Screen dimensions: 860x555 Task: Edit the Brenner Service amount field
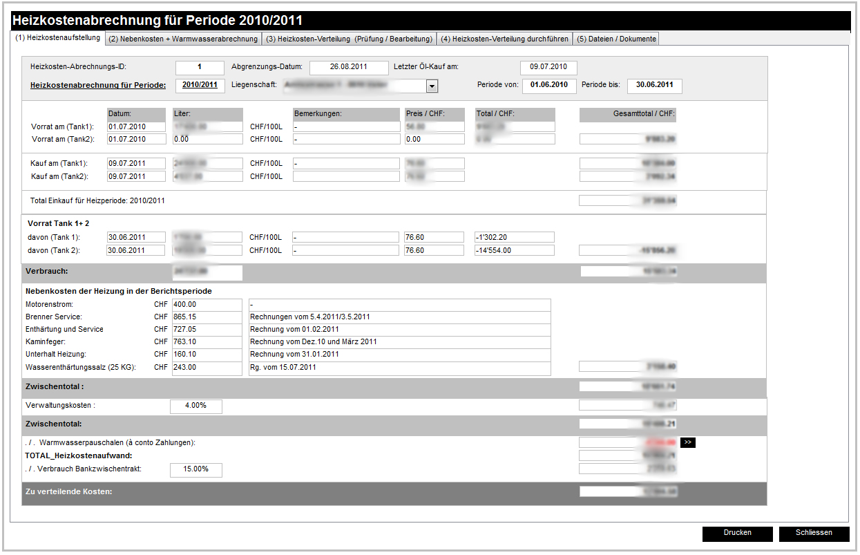206,317
